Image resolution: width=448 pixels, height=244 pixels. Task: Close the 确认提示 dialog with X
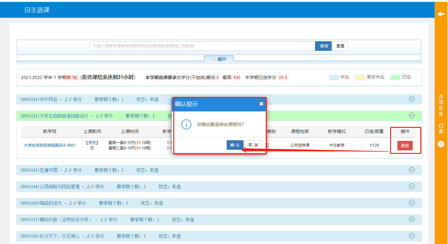tap(261, 104)
